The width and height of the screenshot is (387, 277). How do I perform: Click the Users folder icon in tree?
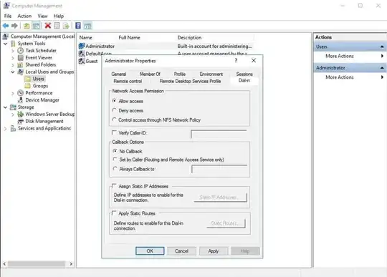[x=28, y=79]
